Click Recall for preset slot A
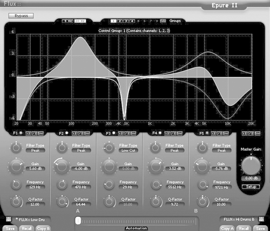The image size is (270, 231). (26, 228)
